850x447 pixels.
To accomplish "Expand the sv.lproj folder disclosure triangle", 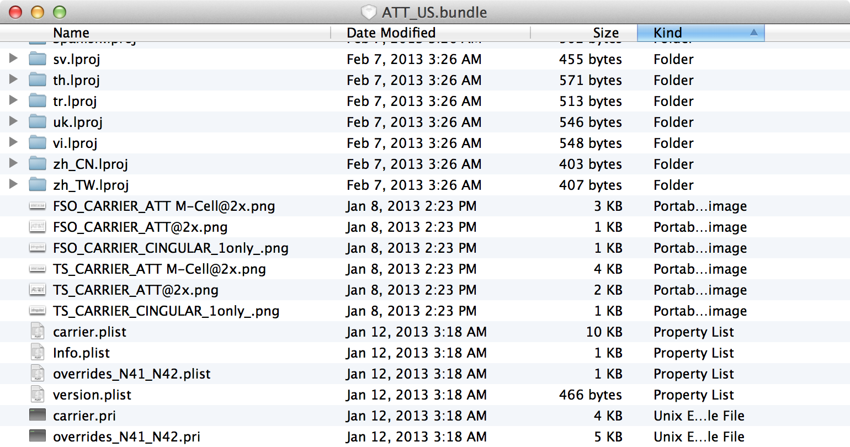I will [13, 58].
